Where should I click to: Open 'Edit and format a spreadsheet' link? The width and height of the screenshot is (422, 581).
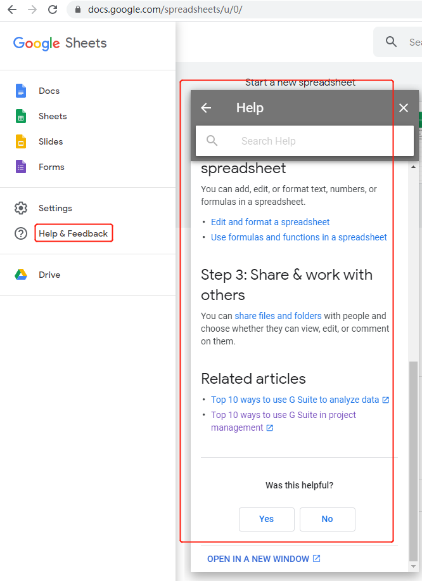pos(270,222)
